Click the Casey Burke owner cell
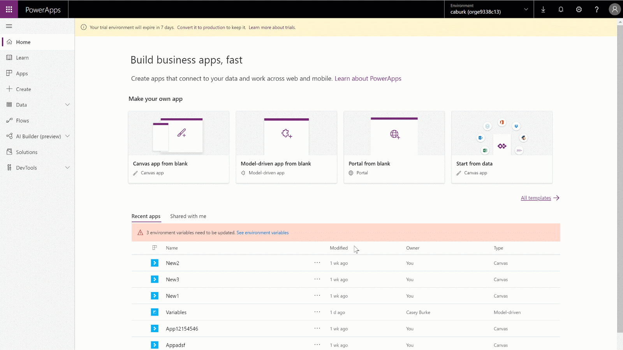This screenshot has height=350, width=623. (418, 312)
